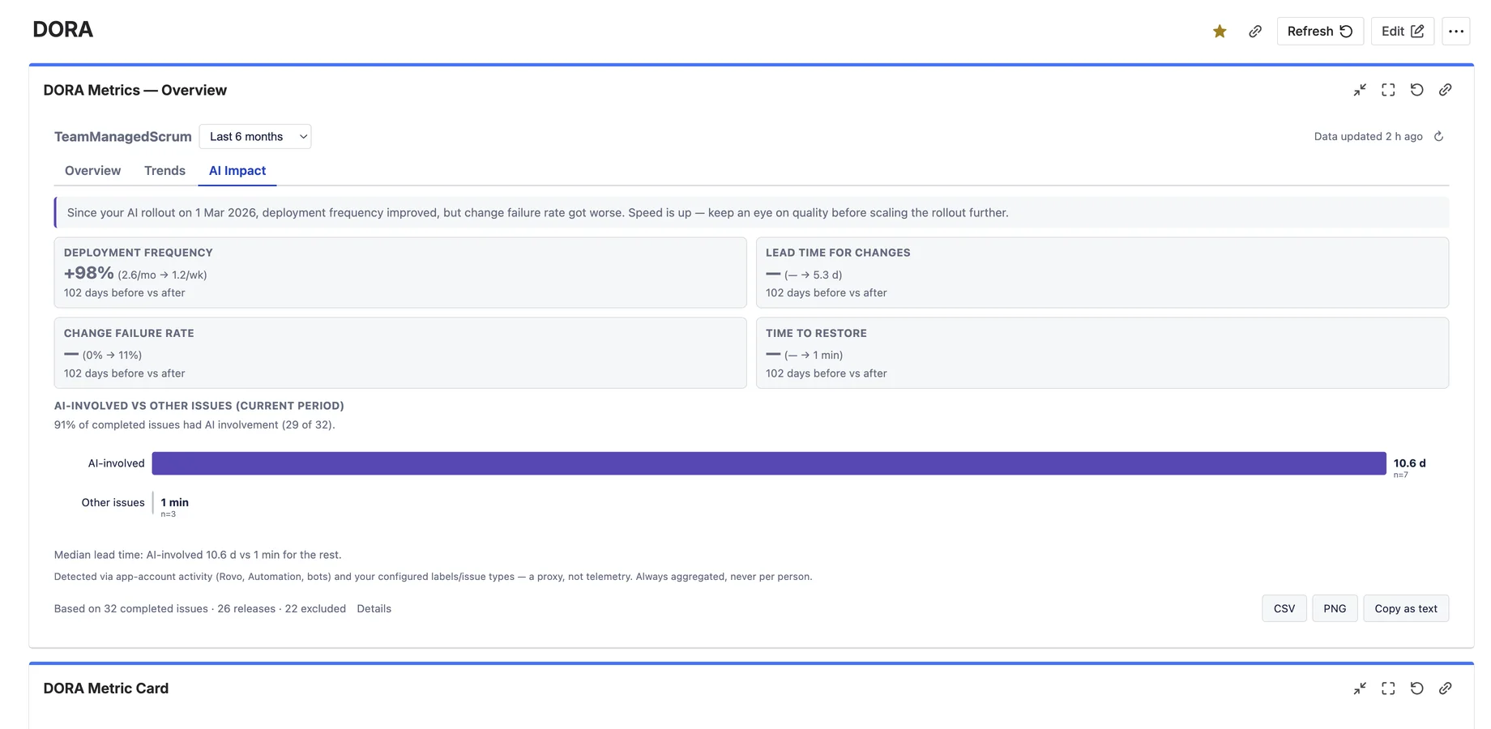Maximize the DORA Metric Card gadget
This screenshot has height=729, width=1491.
pyautogui.click(x=1388, y=688)
